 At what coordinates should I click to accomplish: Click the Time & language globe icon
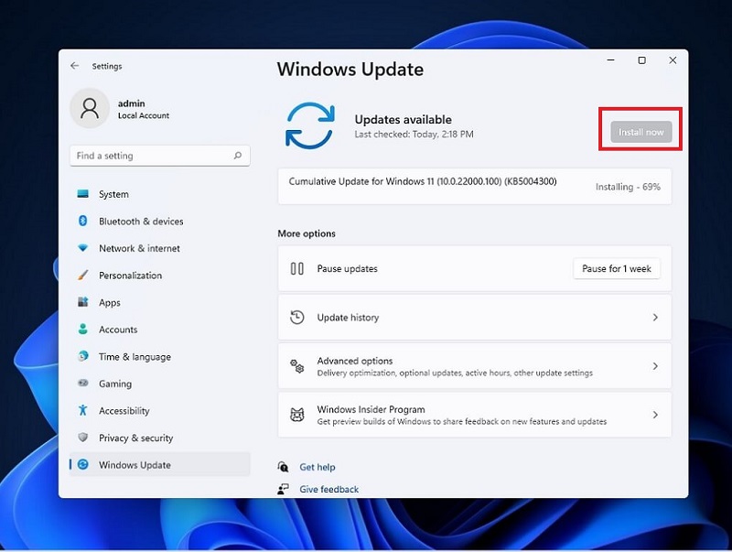point(83,356)
